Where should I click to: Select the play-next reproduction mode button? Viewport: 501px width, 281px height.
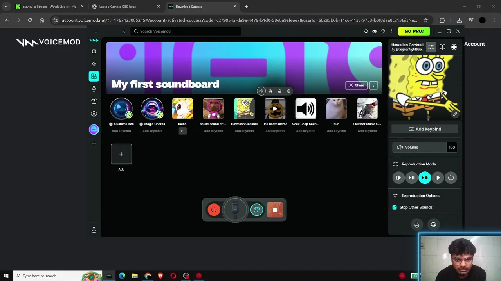438,178
